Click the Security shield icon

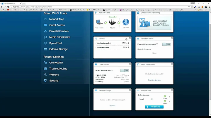(x=45, y=81)
